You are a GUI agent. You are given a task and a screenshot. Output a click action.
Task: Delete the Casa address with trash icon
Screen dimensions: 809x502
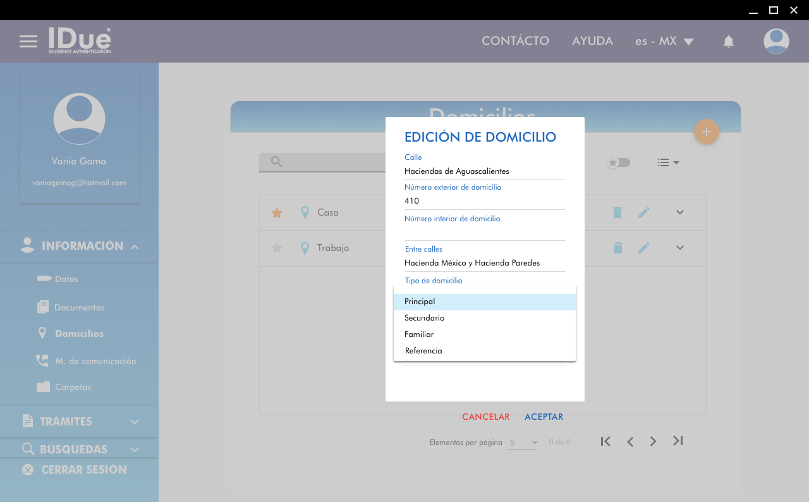click(x=617, y=212)
